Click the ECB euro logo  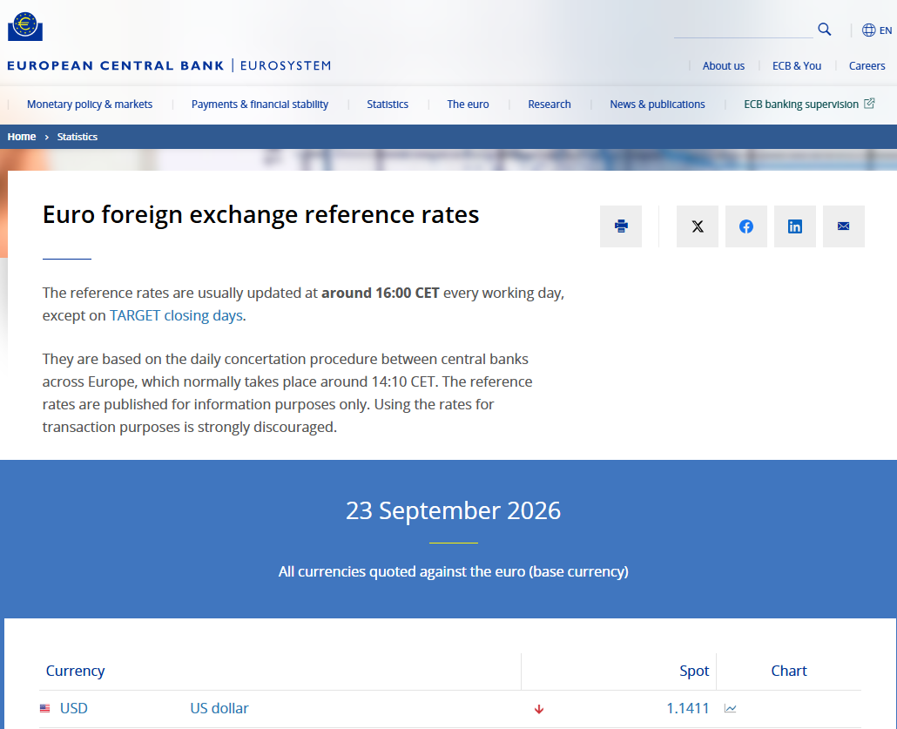(25, 26)
